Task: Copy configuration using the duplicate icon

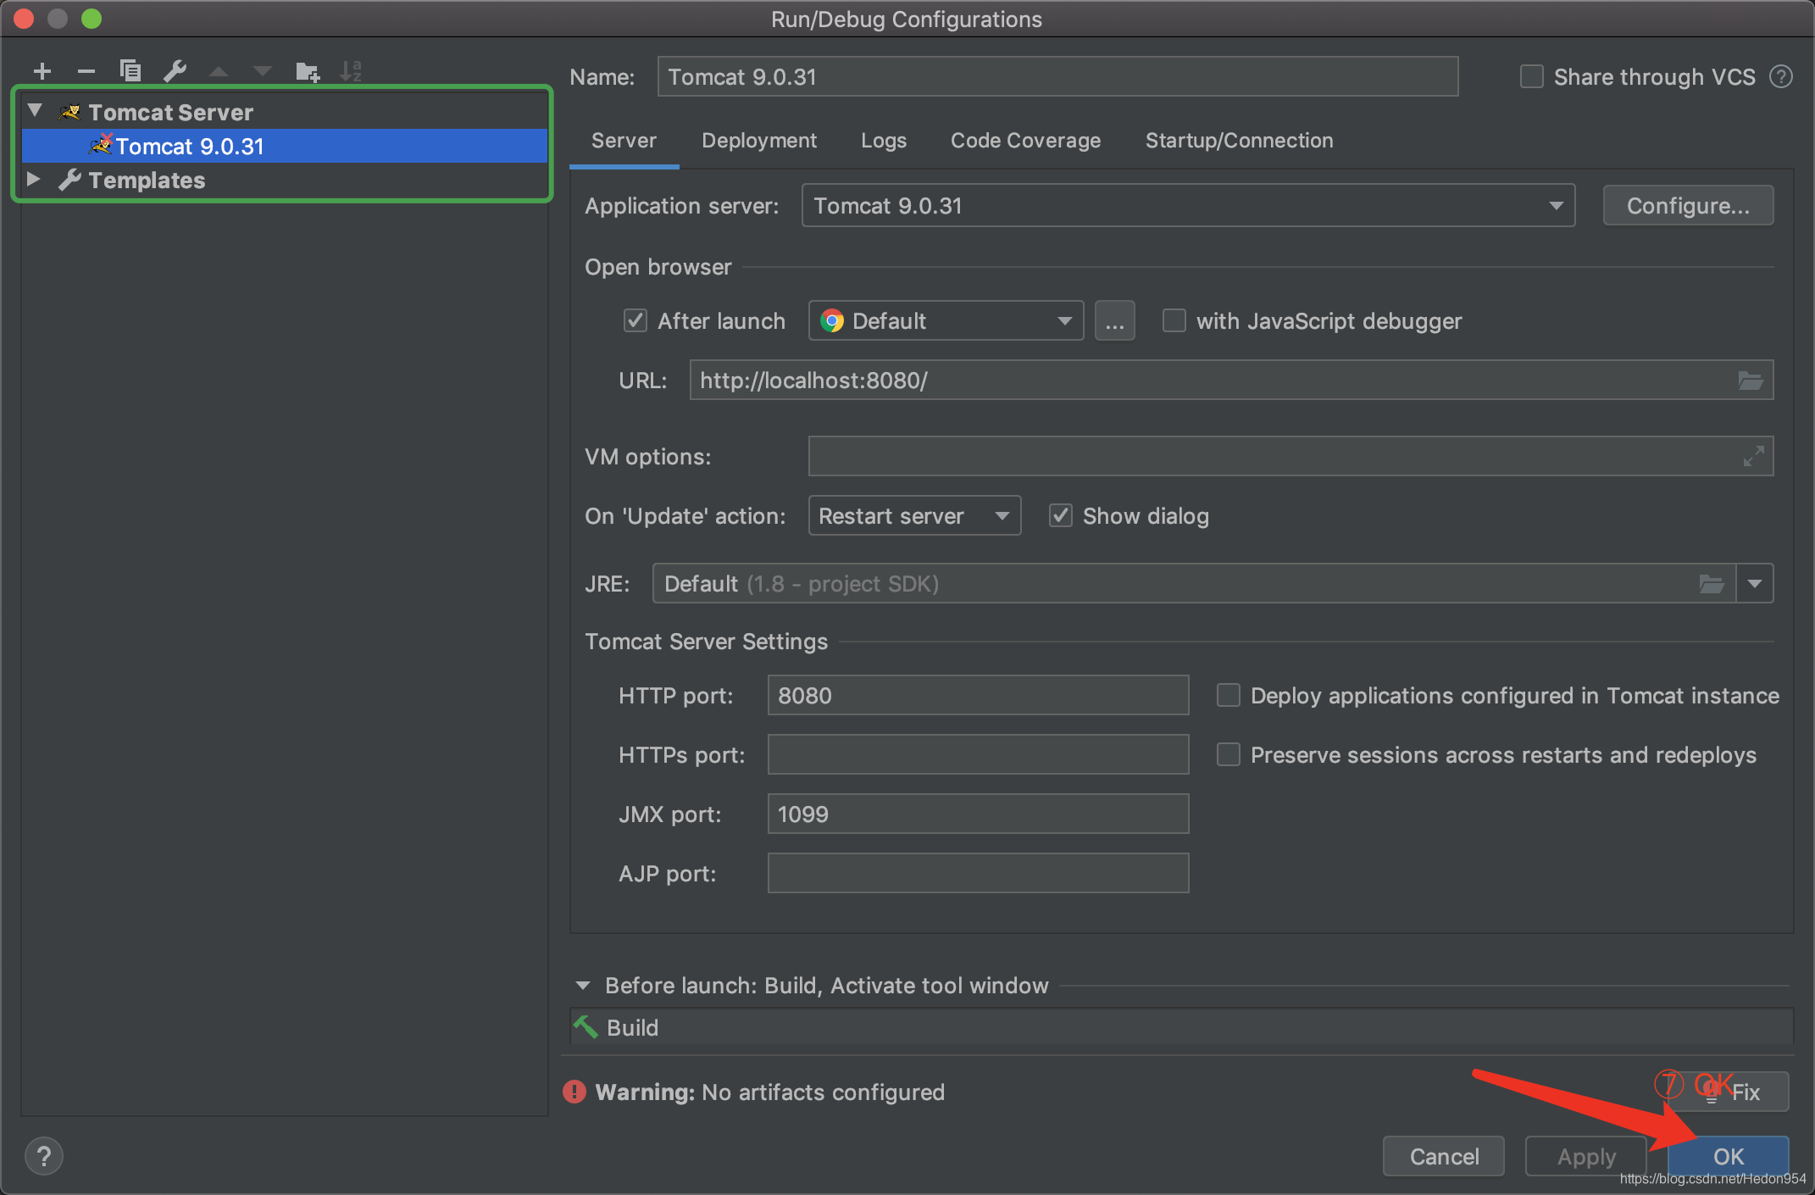Action: pyautogui.click(x=130, y=71)
